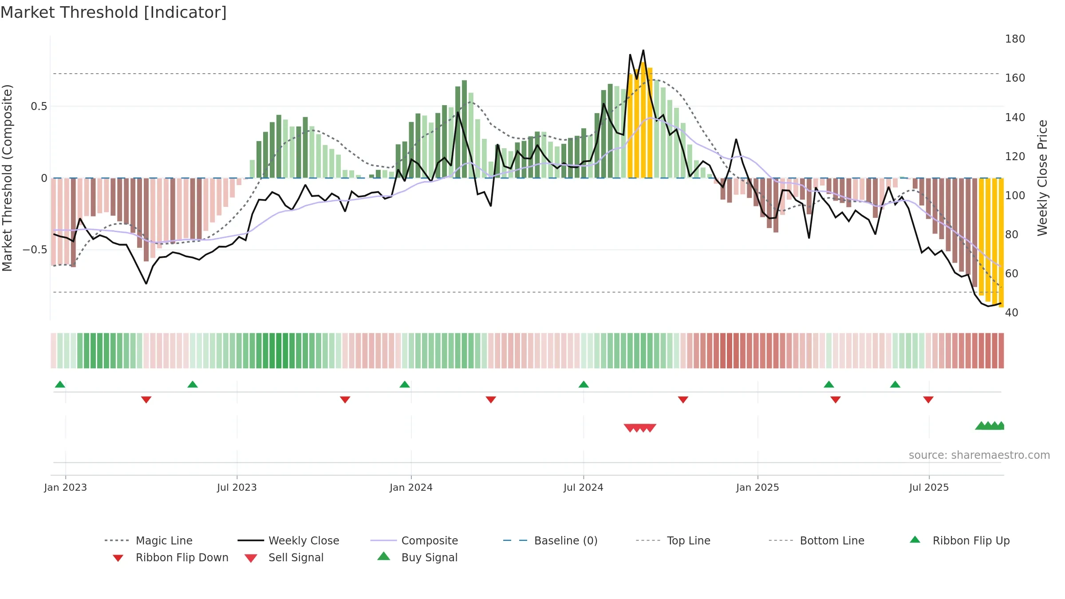Toggle the Sell Signal legend entry
Image resolution: width=1065 pixels, height=599 pixels.
pyautogui.click(x=284, y=557)
